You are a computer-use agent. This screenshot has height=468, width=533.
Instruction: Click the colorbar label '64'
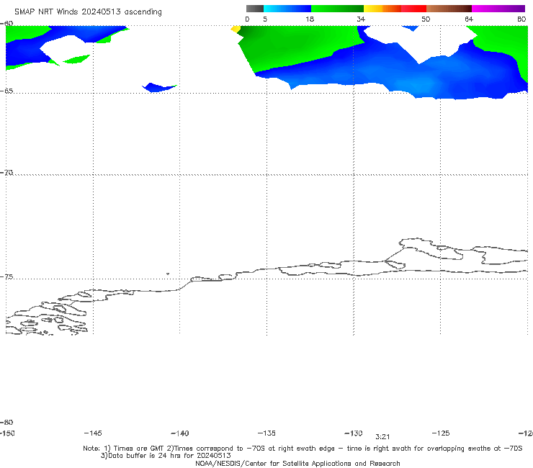469,19
